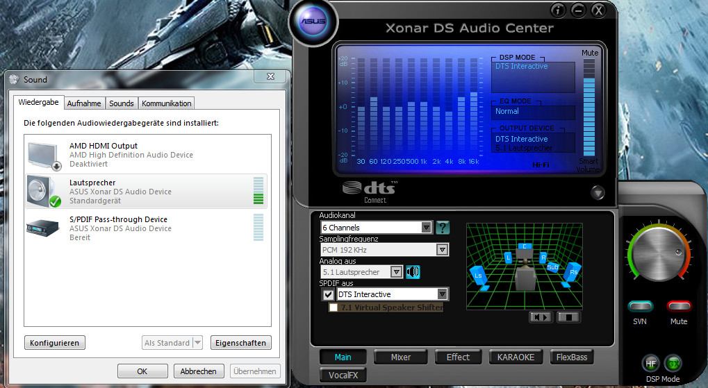Check the 7.1 Virtual Speaker Shifter box
This screenshot has height=388, width=708.
[334, 307]
